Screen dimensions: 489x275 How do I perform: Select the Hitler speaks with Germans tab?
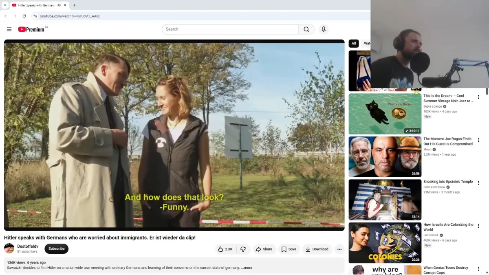pos(36,5)
